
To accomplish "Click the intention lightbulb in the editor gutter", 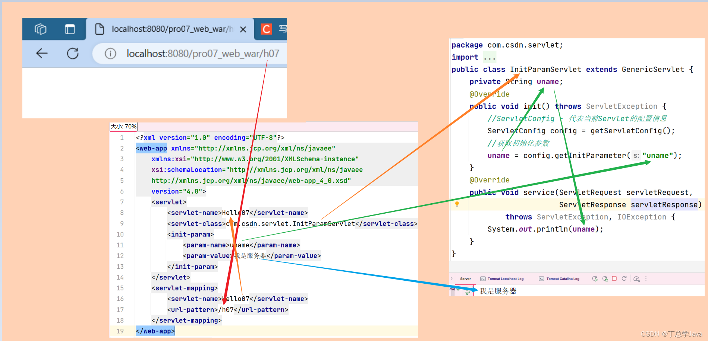I will (x=457, y=204).
